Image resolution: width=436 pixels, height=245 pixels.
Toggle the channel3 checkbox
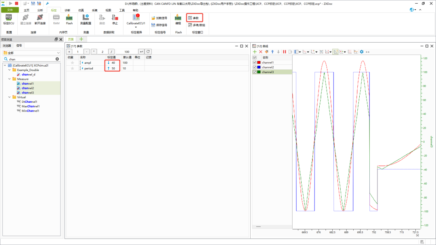coord(254,72)
